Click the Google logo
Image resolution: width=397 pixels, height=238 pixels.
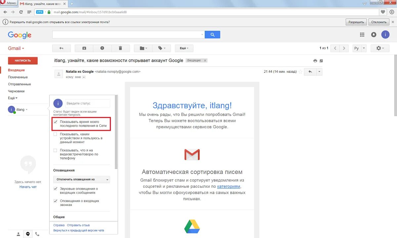[x=20, y=35]
